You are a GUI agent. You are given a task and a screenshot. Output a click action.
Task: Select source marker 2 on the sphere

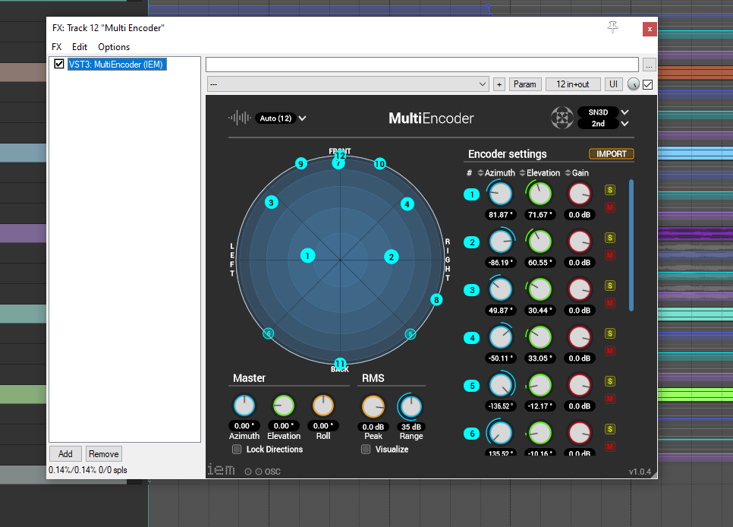point(392,257)
